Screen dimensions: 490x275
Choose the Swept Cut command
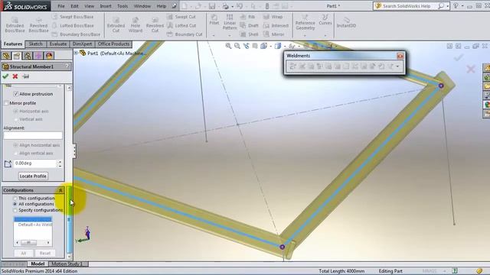[x=182, y=17]
